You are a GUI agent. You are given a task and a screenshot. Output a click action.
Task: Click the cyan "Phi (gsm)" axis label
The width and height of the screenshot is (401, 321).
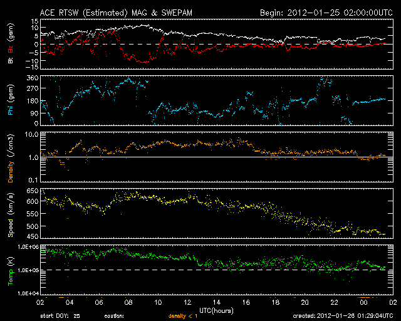click(11, 100)
